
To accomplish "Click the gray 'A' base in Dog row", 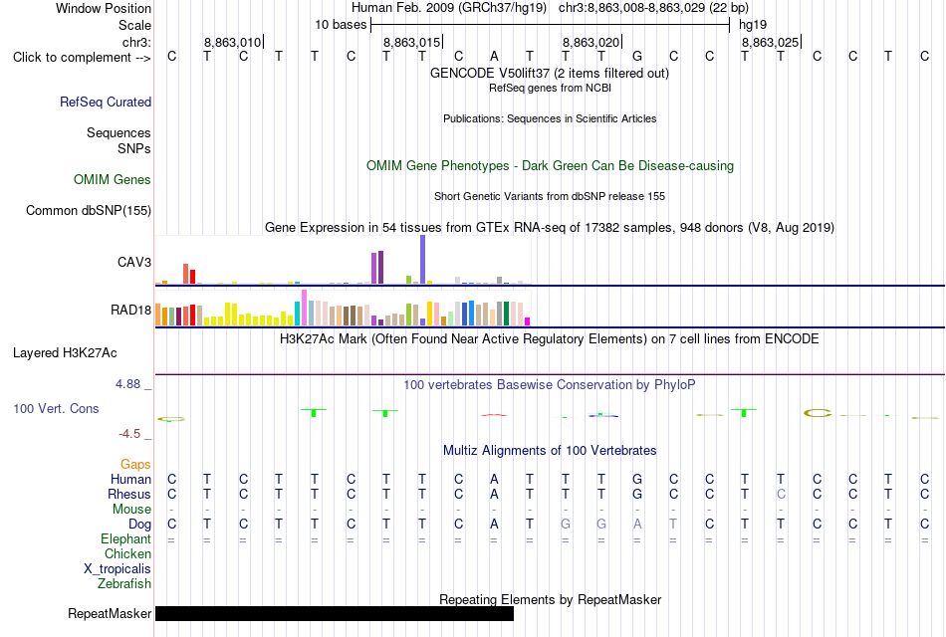I will pos(637,525).
